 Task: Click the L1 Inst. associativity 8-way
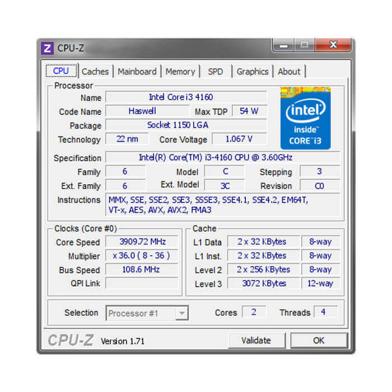320,256
